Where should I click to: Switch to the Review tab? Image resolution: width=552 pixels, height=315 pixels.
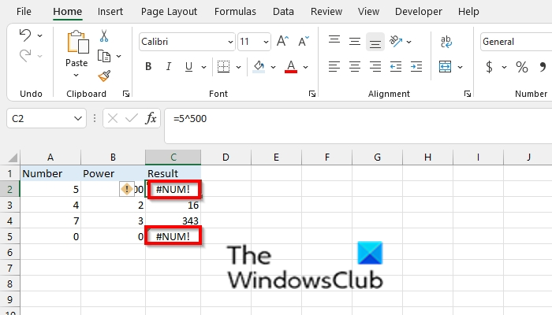[326, 12]
